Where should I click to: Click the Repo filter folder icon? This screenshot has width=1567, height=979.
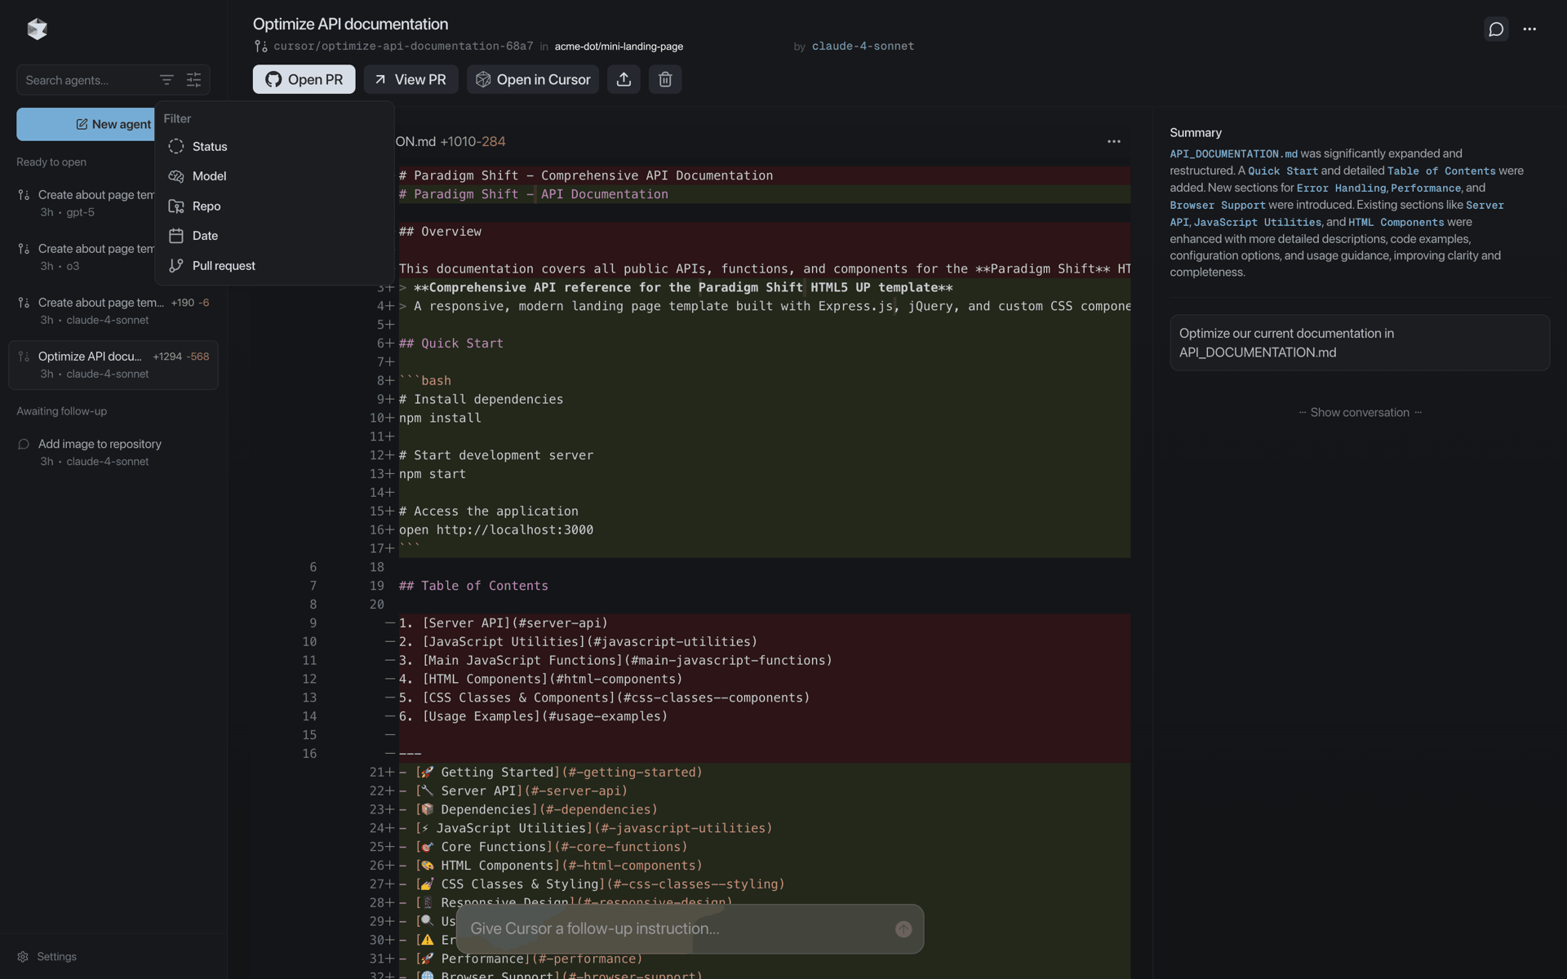176,206
